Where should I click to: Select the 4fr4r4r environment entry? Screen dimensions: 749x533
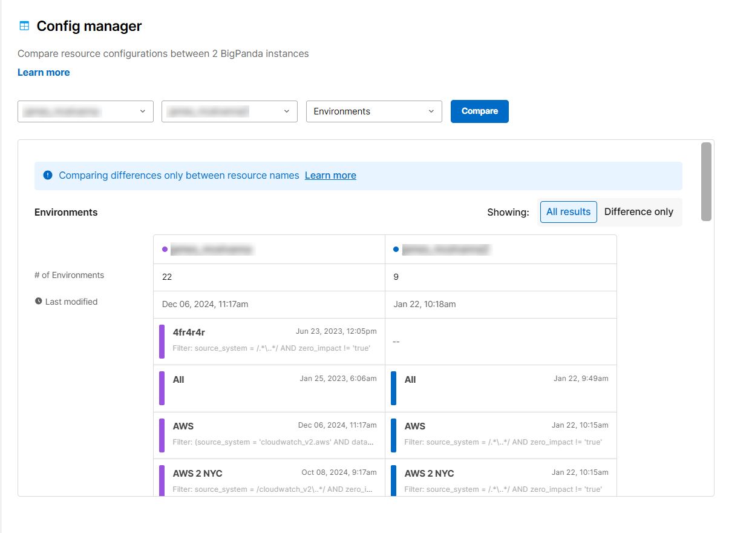point(269,341)
